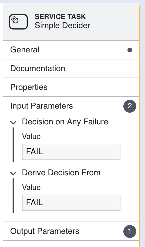Collapse the Input Parameters section header
This screenshot has width=145, height=247.
71,106
